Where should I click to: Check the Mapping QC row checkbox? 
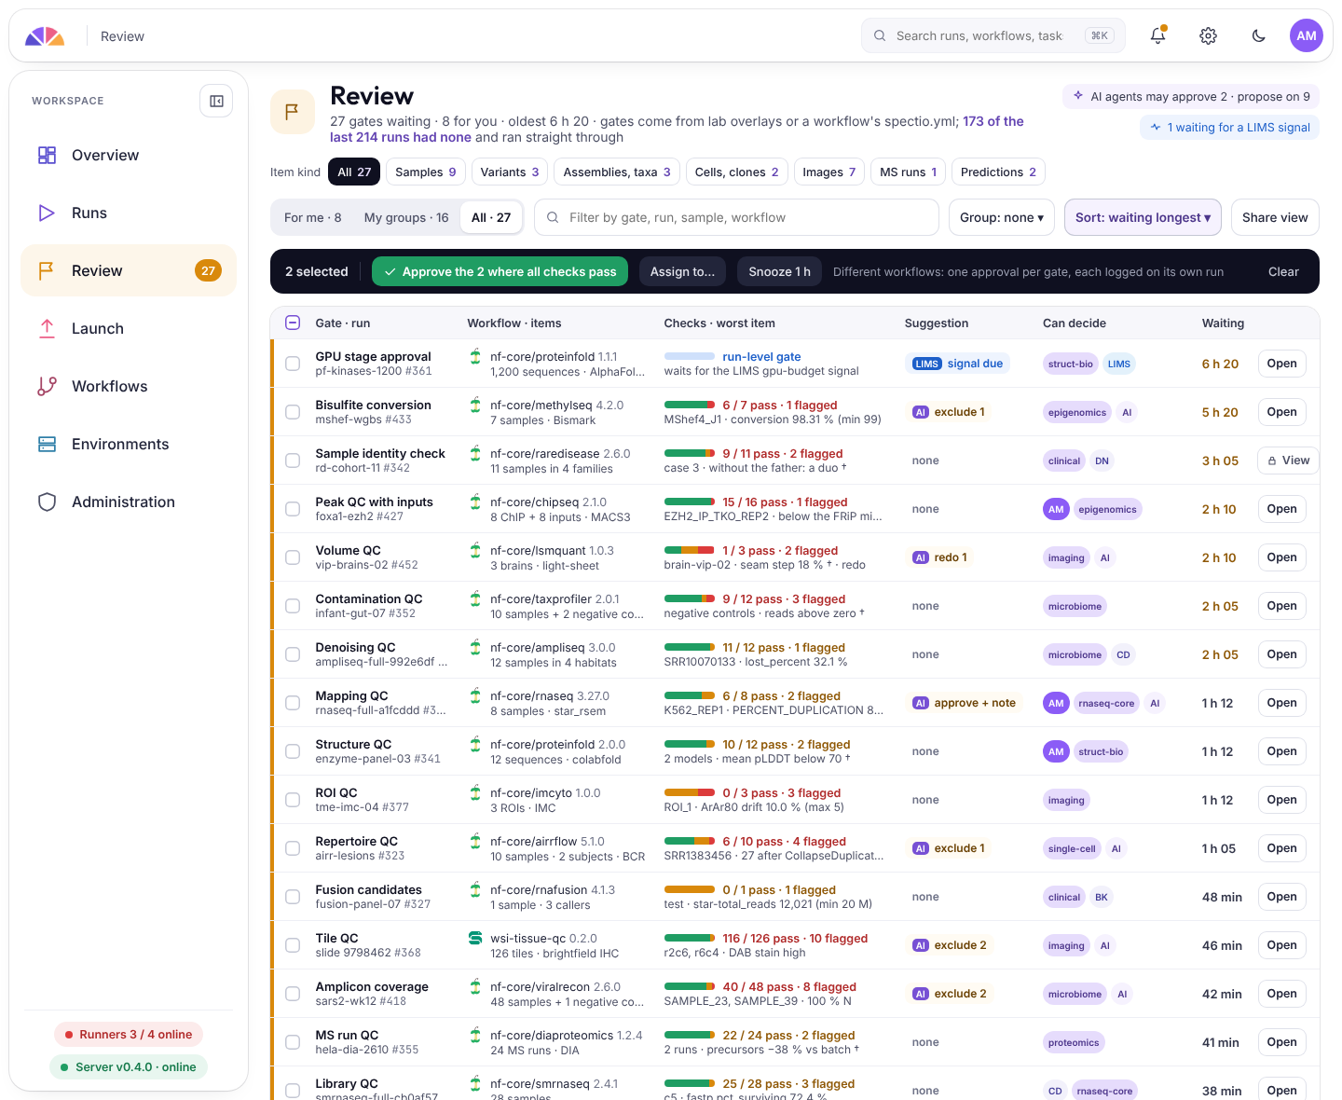point(293,703)
